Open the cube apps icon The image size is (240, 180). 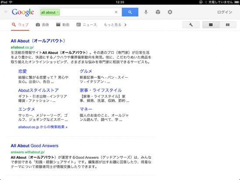(158, 12)
